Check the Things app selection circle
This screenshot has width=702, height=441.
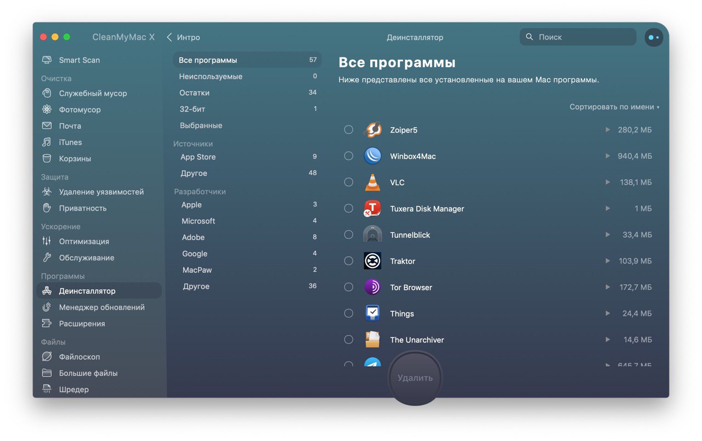point(349,313)
